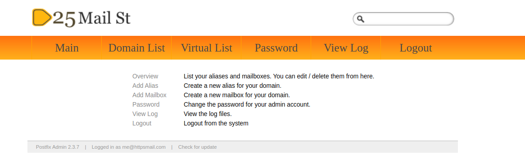Image resolution: width=525 pixels, height=168 pixels.
Task: Click the logged in as me@httpsmail.com text
Action: [x=129, y=147]
